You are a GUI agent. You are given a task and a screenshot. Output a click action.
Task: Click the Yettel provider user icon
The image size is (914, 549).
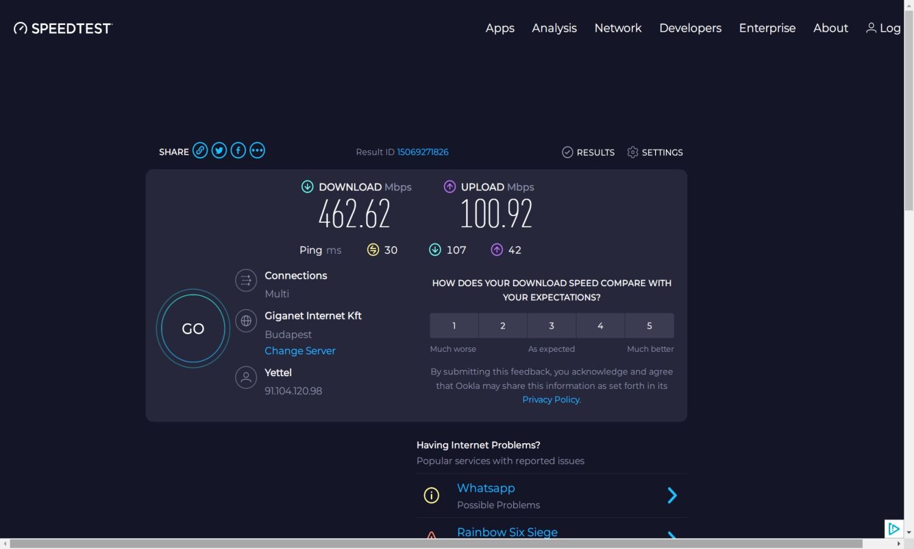click(246, 377)
